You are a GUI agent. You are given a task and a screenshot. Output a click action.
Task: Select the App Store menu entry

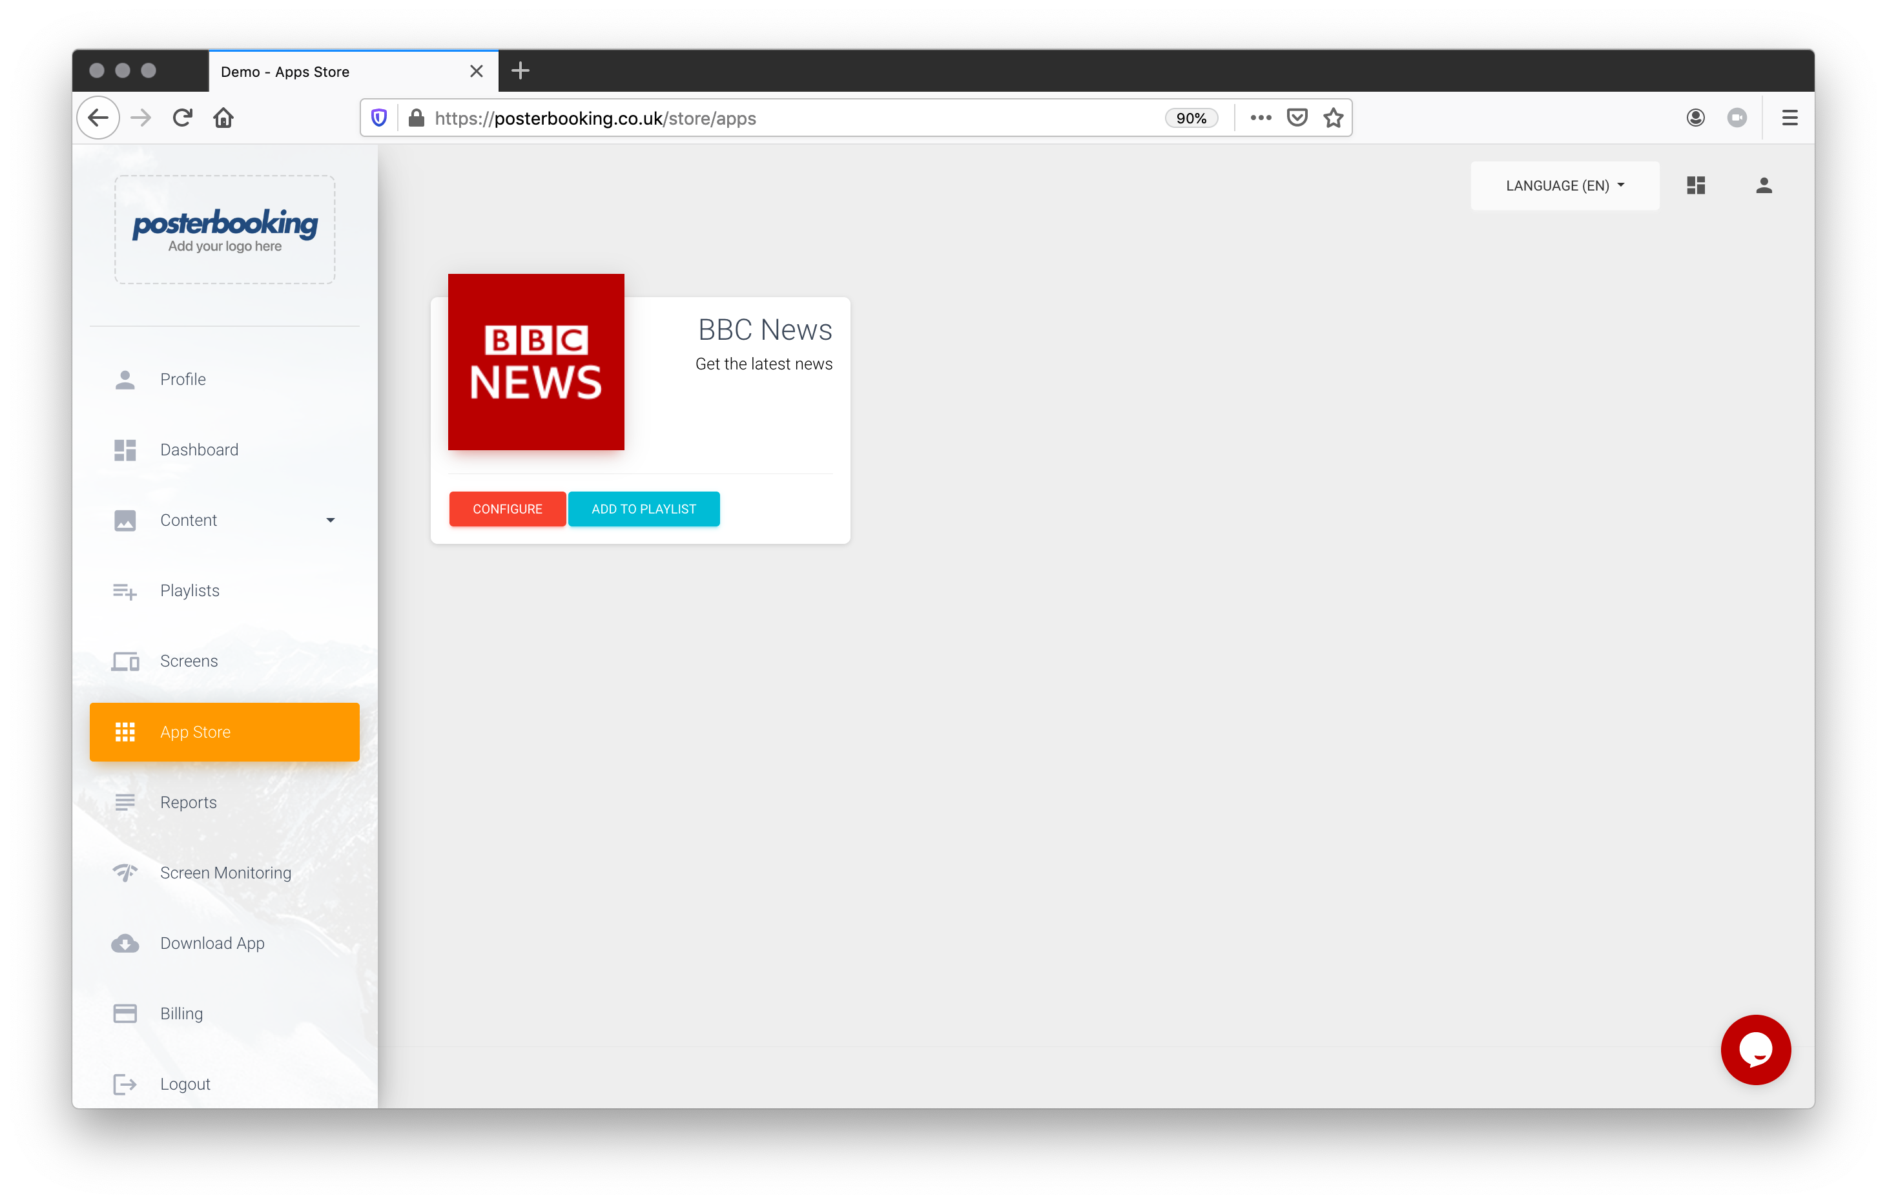[x=225, y=732]
